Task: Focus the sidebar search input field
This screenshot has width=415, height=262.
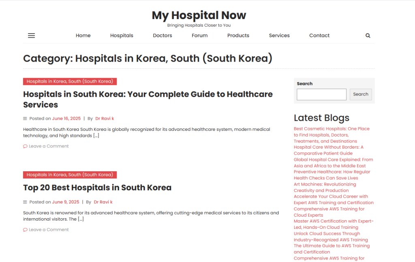Action: (321, 94)
